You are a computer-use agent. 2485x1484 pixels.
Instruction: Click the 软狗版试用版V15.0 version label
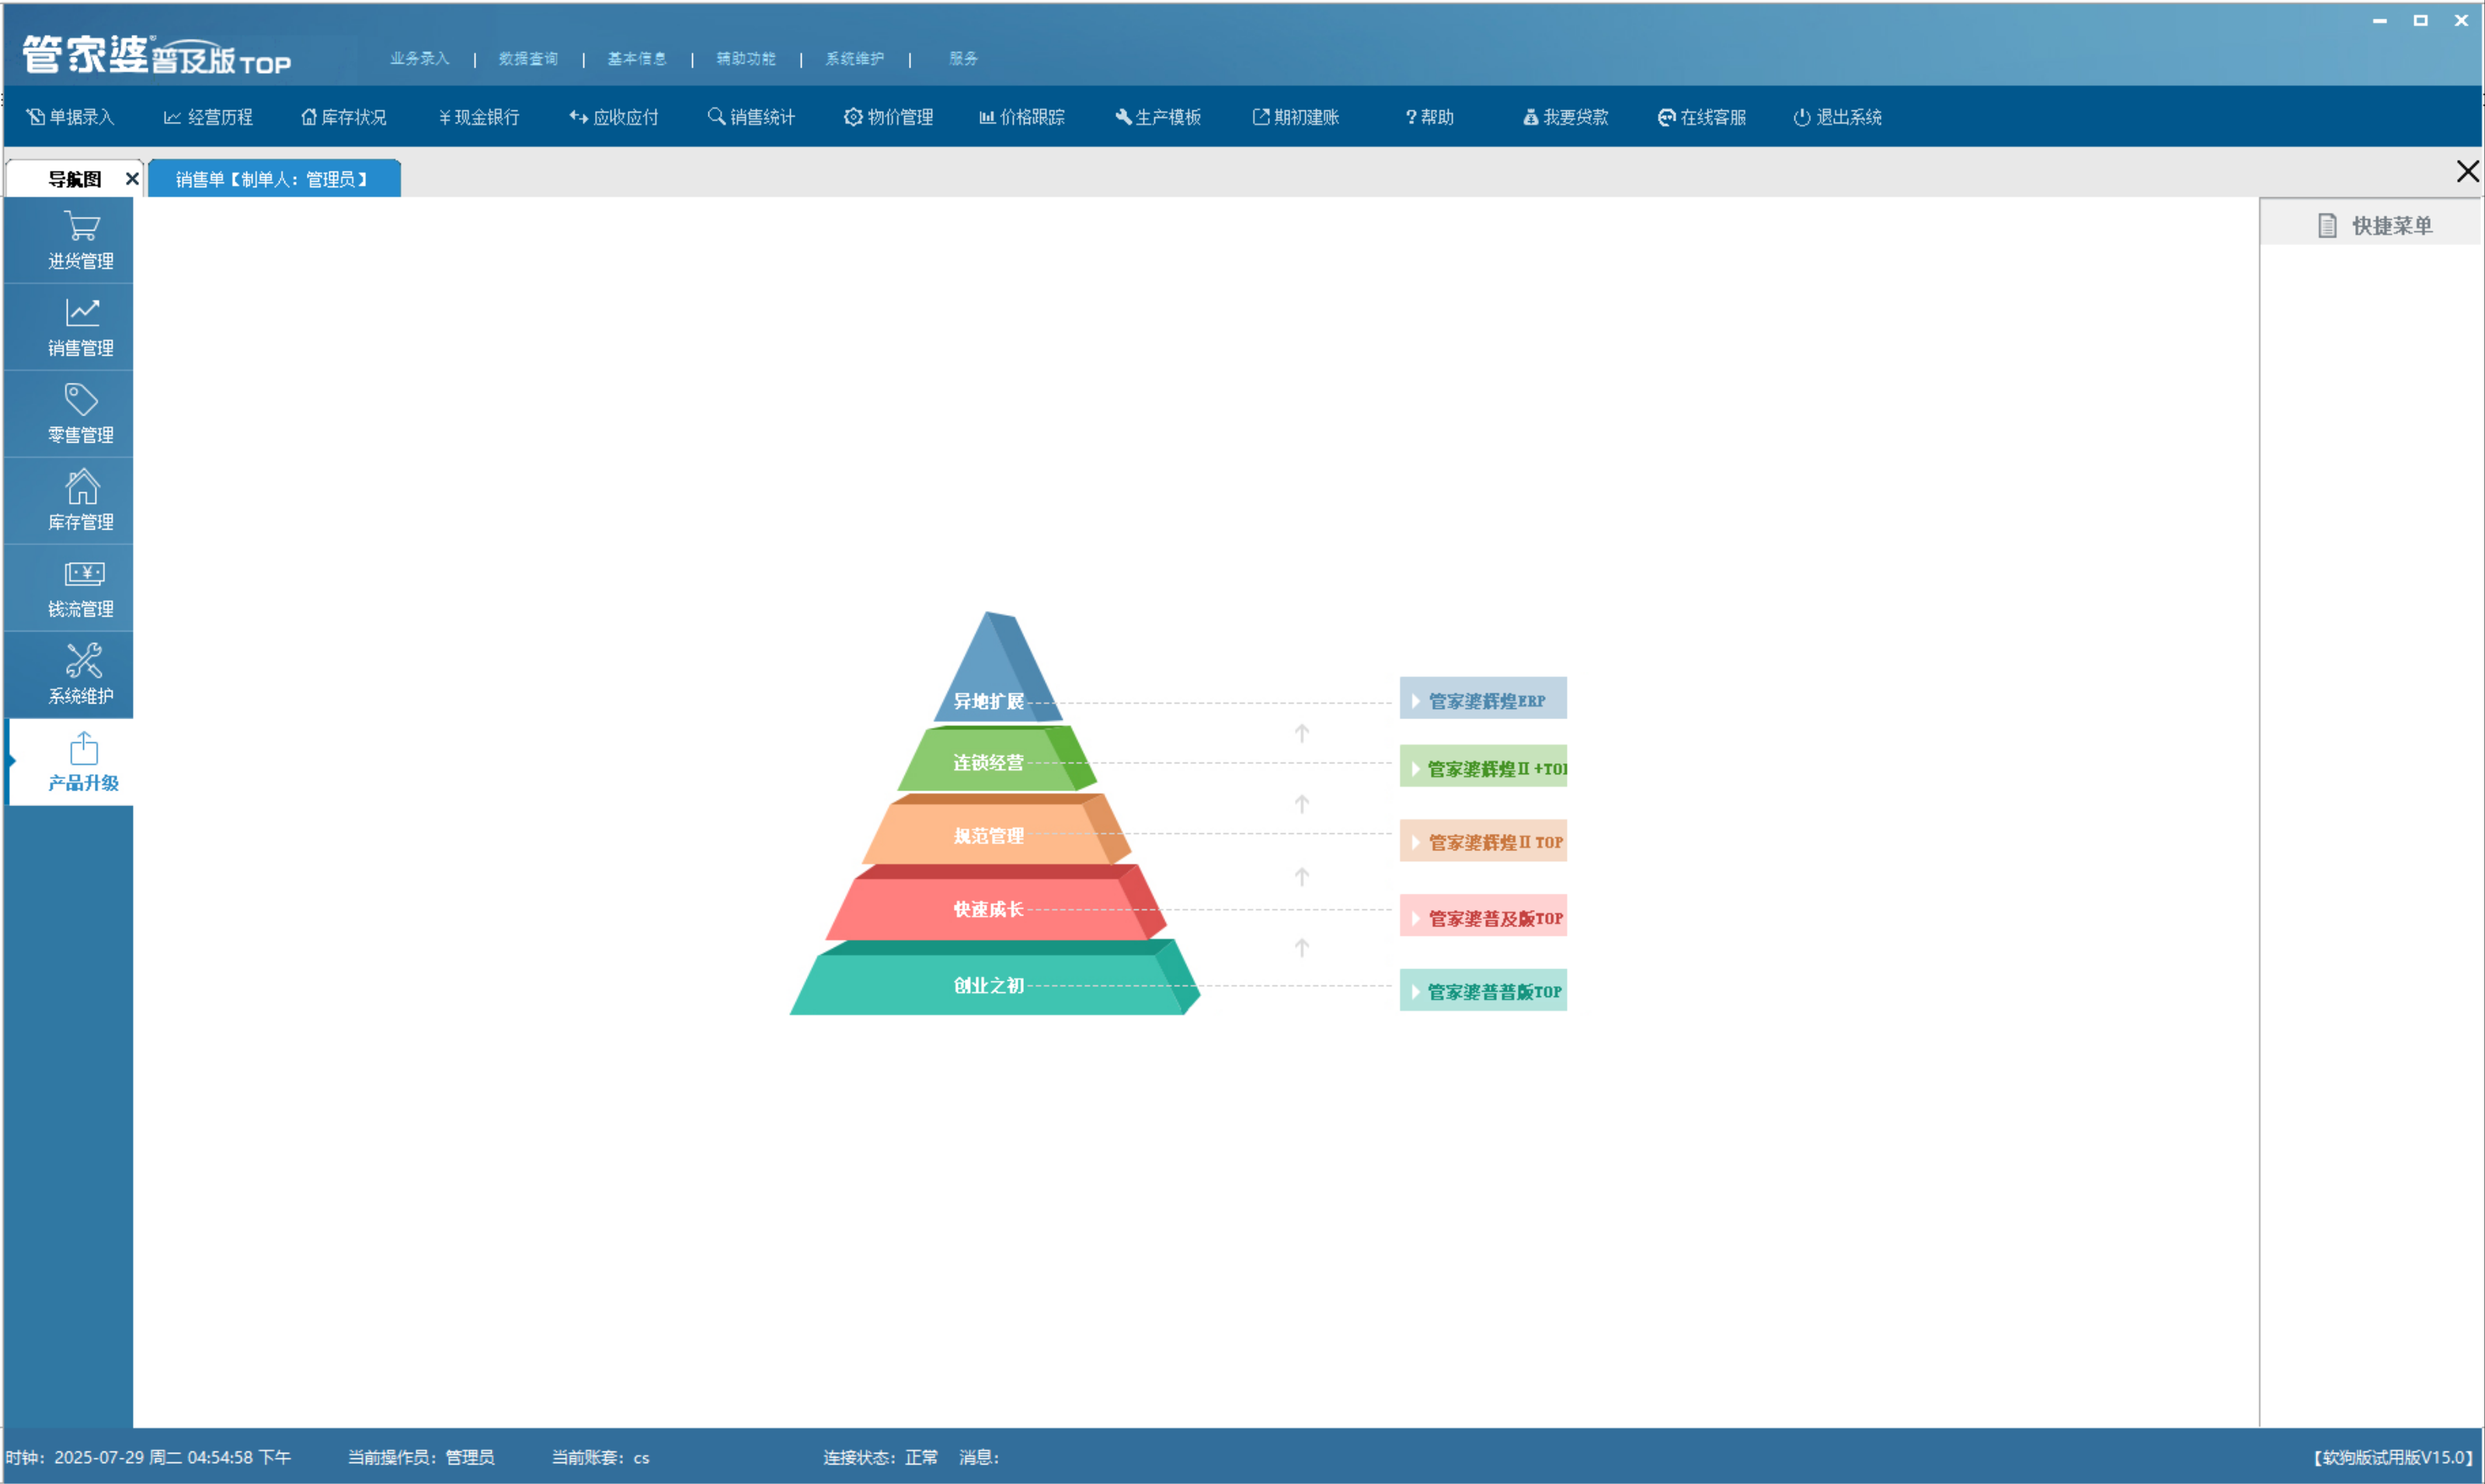[2393, 1458]
